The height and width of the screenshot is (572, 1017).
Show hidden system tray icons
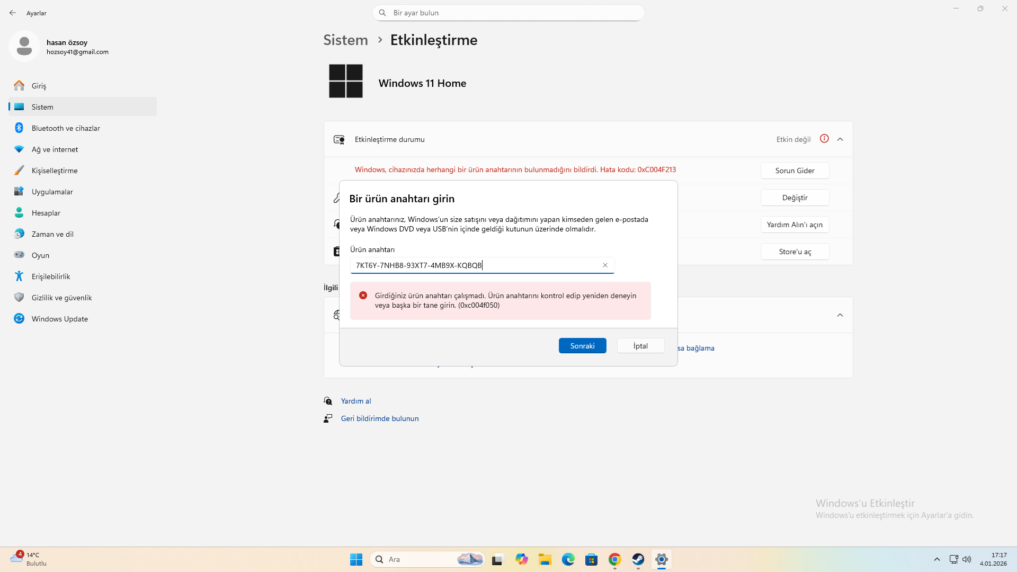click(936, 559)
